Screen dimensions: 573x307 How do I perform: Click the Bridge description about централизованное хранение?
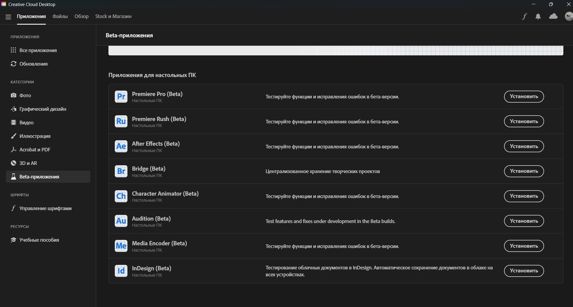pyautogui.click(x=323, y=171)
